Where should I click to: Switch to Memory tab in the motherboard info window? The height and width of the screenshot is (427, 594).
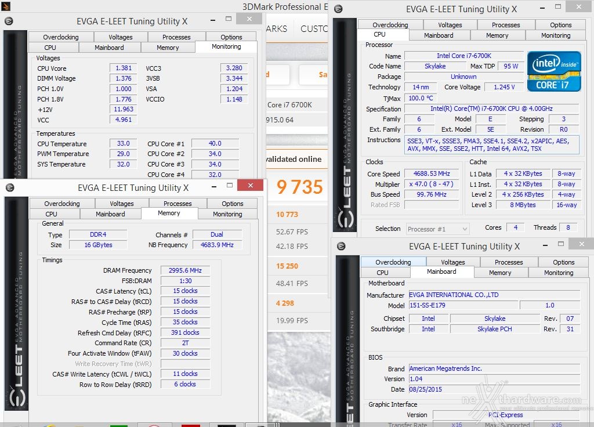tap(500, 273)
